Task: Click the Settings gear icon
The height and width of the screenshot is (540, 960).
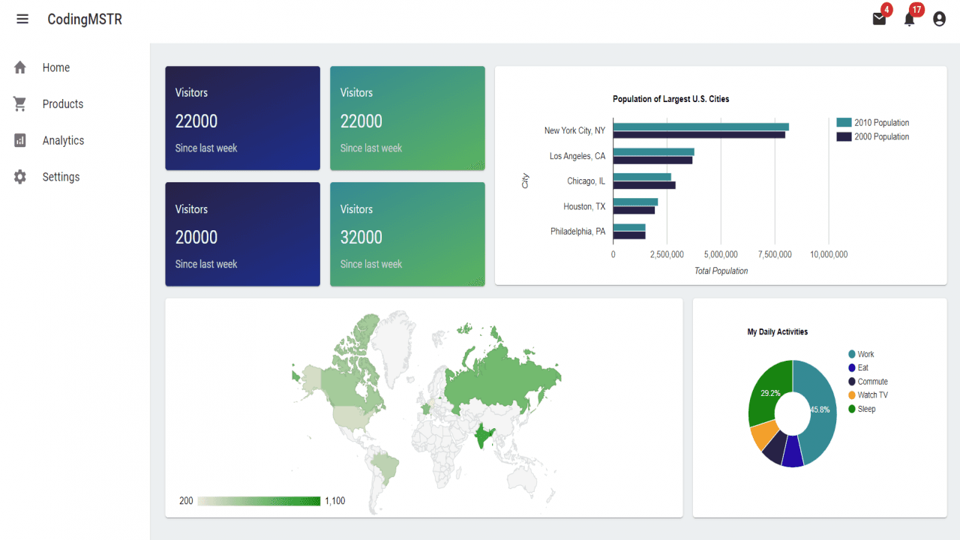Action: pyautogui.click(x=20, y=177)
